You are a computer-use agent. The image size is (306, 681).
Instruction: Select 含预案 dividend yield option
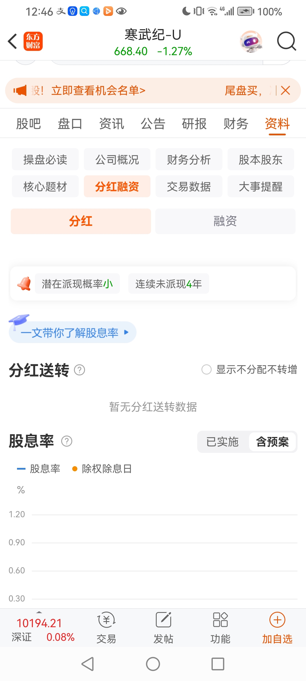[273, 442]
